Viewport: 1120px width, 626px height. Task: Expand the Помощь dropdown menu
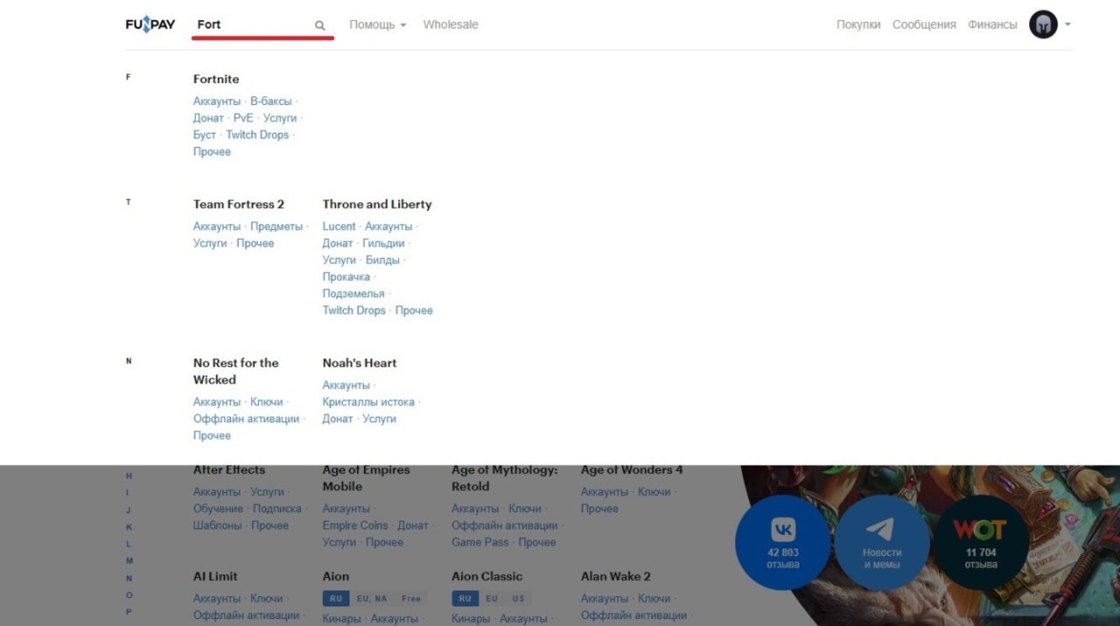(377, 24)
